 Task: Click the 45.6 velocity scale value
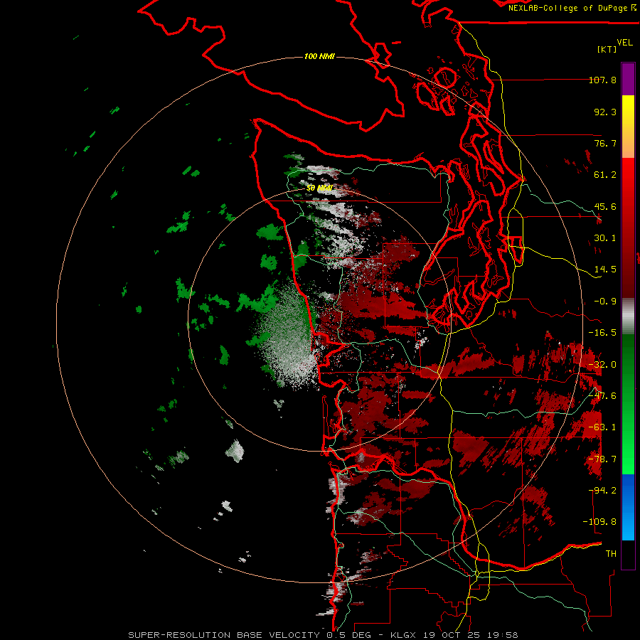(x=605, y=206)
